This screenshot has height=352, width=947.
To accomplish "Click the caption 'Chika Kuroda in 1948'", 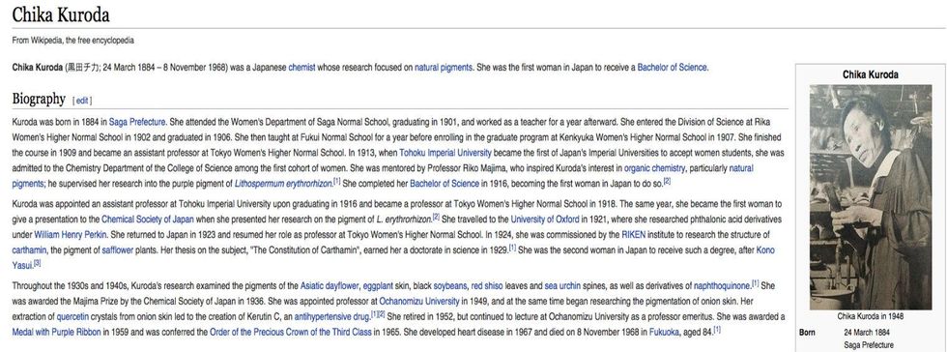I will 871,316.
